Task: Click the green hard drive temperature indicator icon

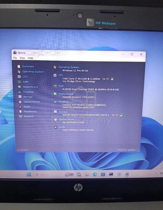Action: coord(121,115)
